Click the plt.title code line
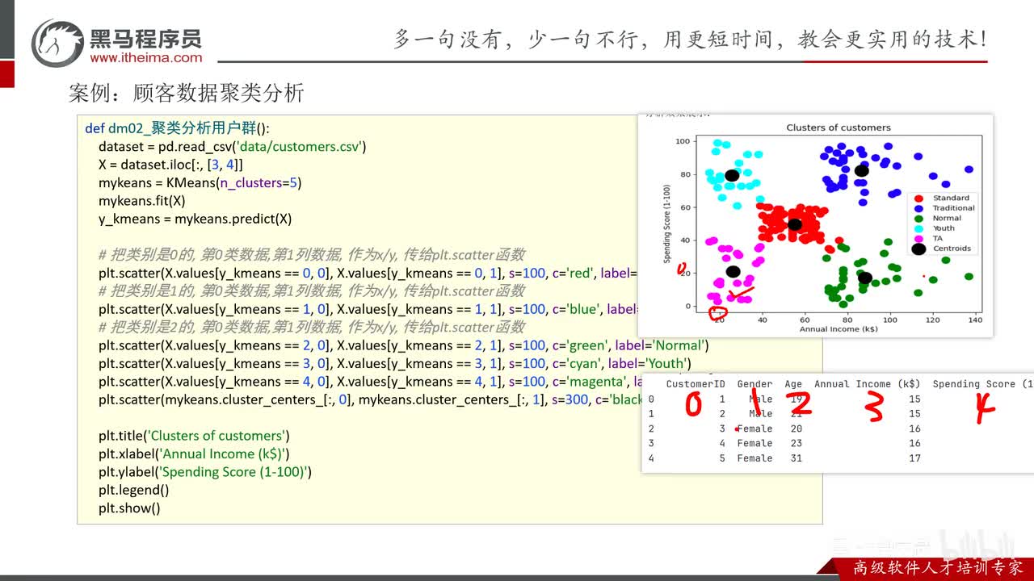This screenshot has height=581, width=1034. click(194, 436)
